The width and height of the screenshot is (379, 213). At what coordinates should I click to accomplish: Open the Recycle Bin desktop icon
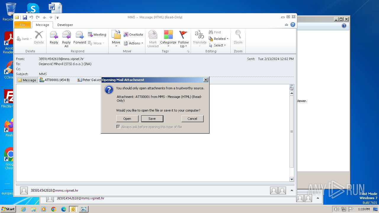pos(10,12)
